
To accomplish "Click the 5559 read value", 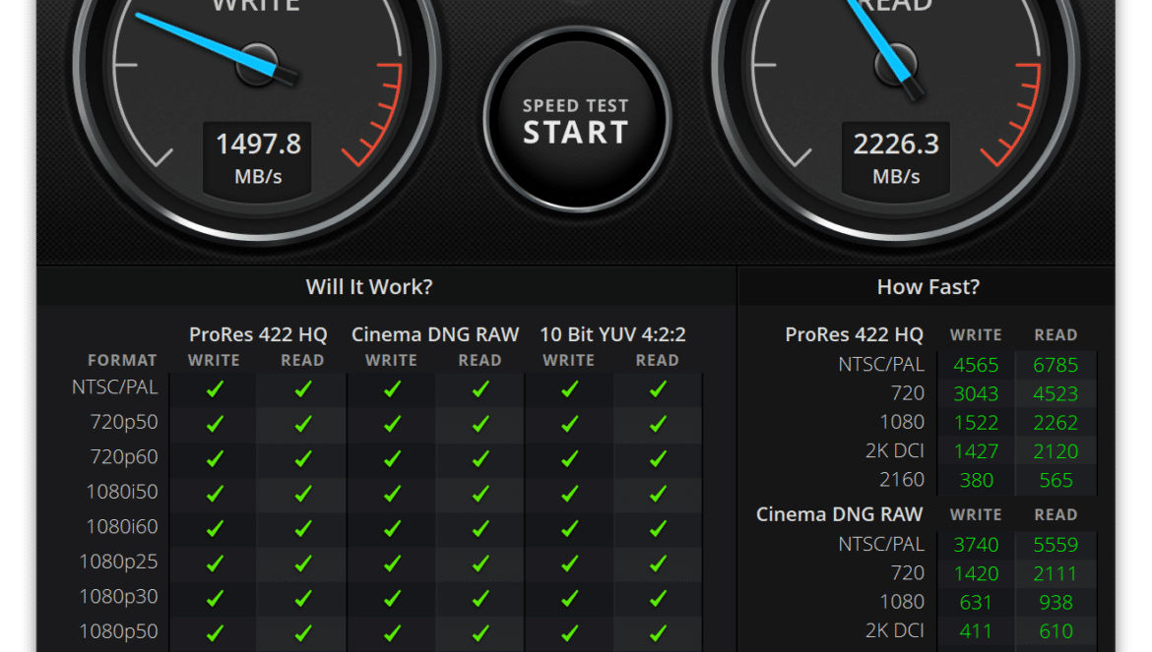I will [x=1056, y=545].
